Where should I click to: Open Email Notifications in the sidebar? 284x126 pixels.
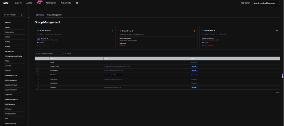pos(14,123)
